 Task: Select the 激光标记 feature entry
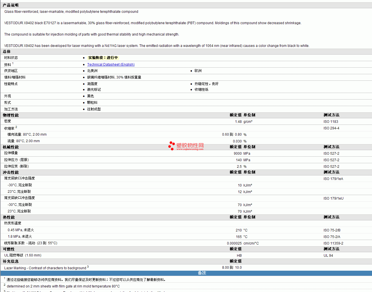coord(94,90)
